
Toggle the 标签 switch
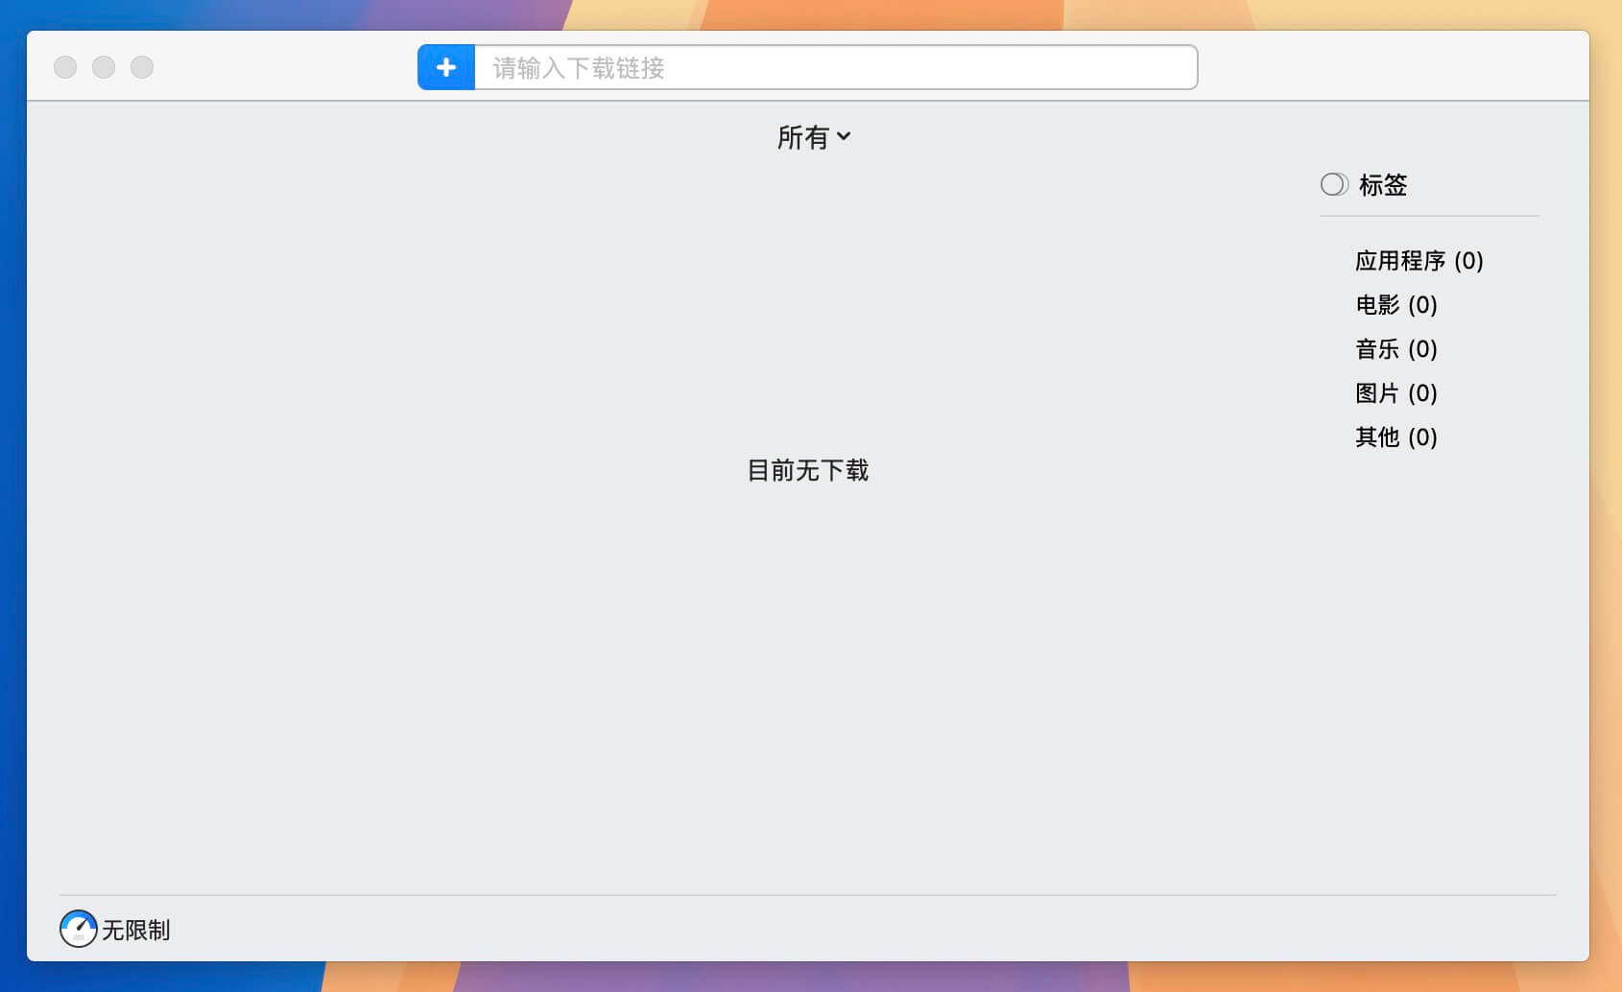[1334, 184]
